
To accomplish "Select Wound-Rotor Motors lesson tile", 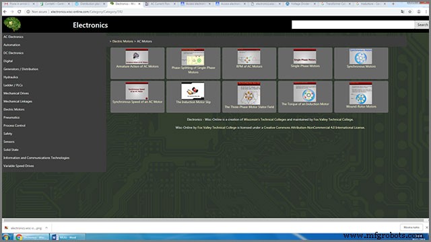I will point(361,97).
